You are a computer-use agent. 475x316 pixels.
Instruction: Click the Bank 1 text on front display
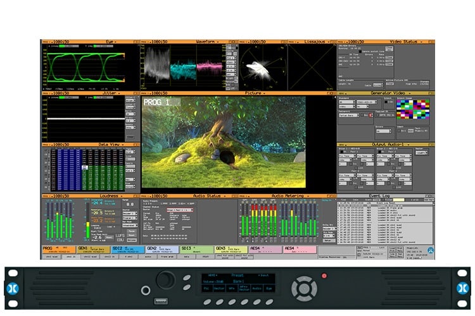click(x=239, y=281)
